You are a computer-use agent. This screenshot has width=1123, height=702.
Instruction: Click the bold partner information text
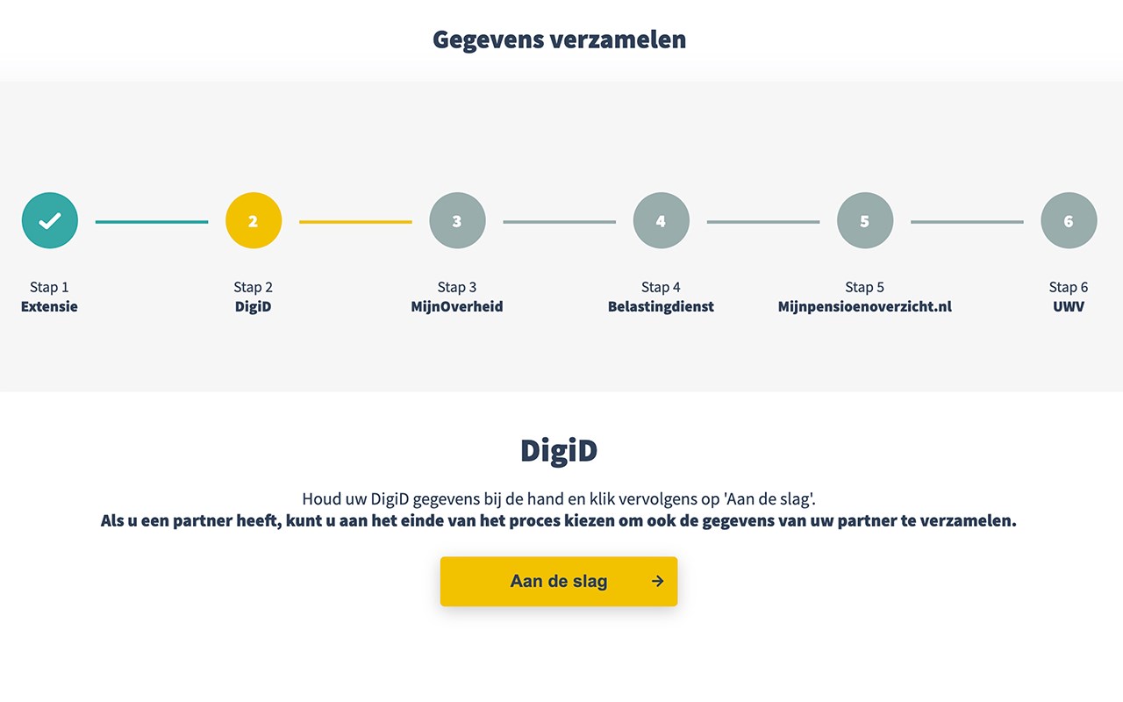558,520
